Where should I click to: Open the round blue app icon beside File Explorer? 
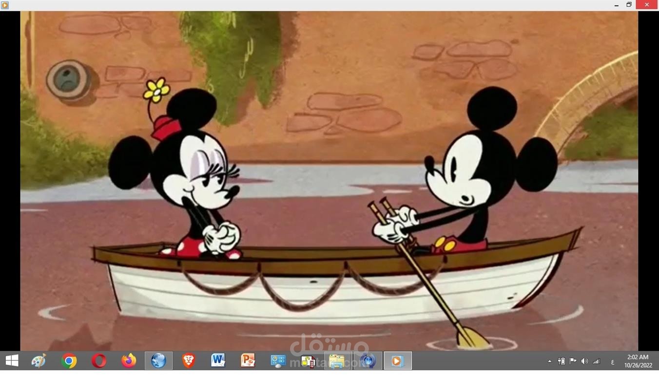[x=368, y=361]
